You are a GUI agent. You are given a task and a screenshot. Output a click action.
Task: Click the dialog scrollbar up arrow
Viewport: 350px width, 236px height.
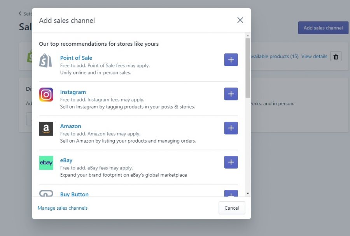coord(248,36)
